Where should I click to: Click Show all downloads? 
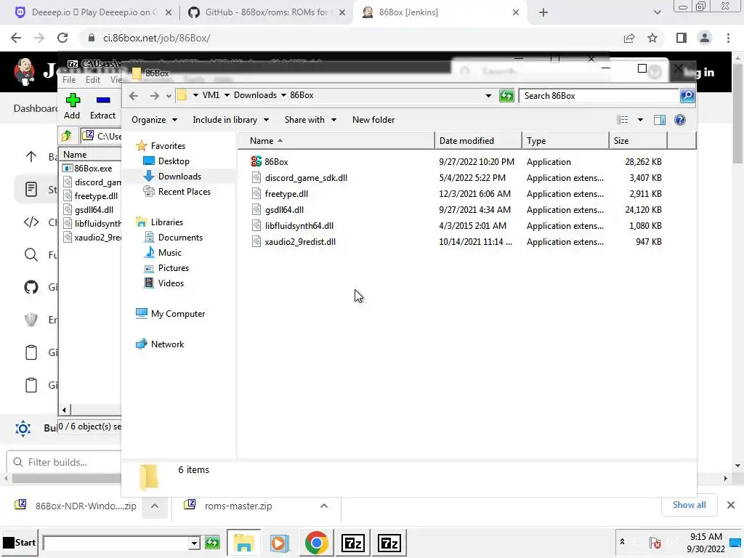tap(689, 505)
